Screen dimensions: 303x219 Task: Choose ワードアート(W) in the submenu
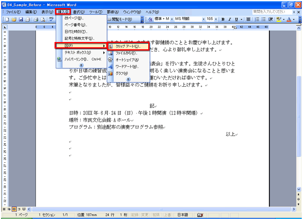[128, 67]
